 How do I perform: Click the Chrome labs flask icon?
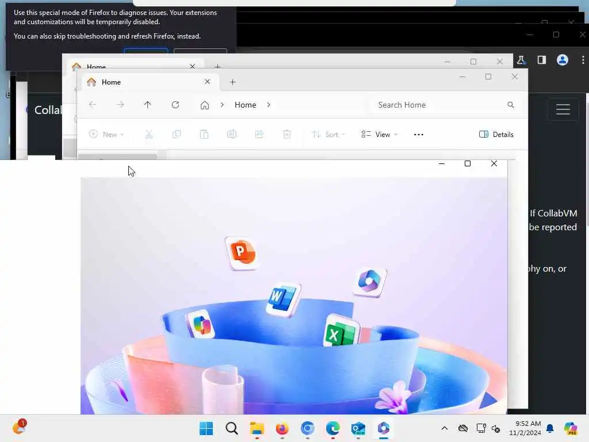[x=521, y=60]
